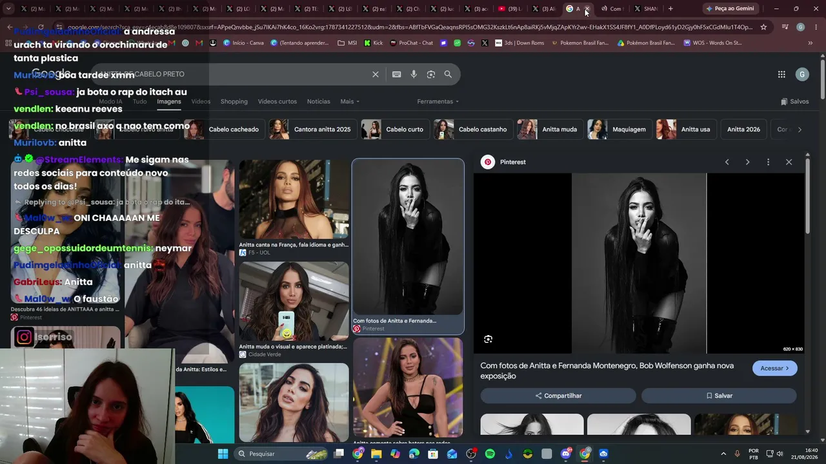Open the Pinterest source icon in preview
The height and width of the screenshot is (464, 826).
coord(488,162)
